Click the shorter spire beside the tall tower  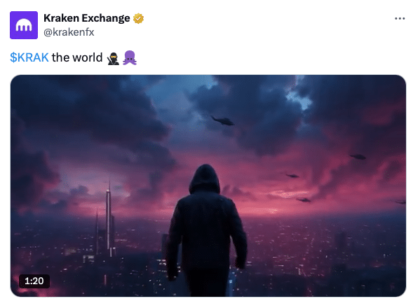tap(97, 232)
